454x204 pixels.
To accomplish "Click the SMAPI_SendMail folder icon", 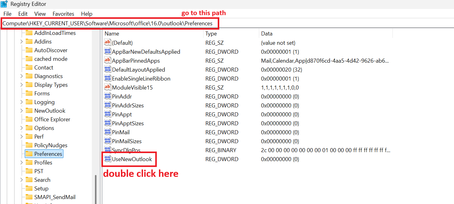I will point(29,197).
